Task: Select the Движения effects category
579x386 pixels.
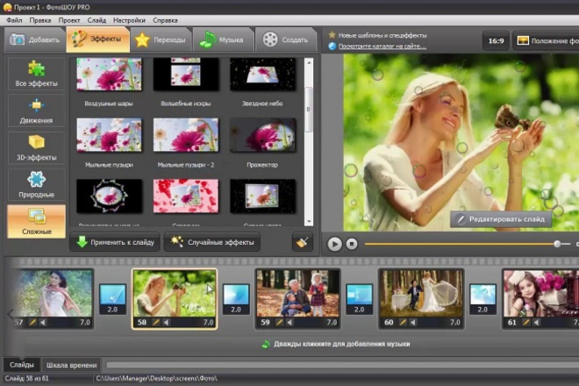Action: [36, 111]
